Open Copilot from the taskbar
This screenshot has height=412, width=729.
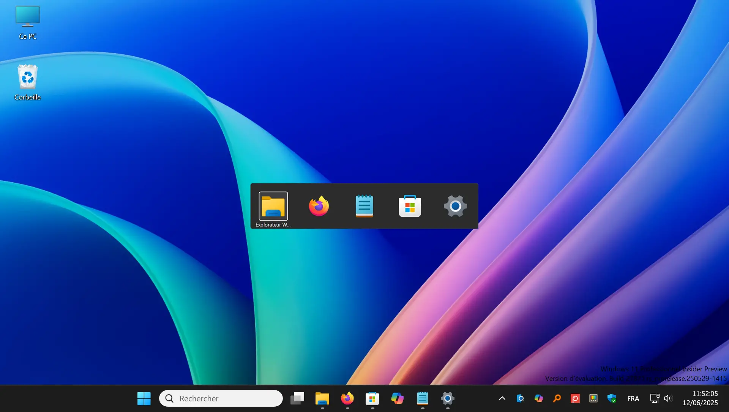(x=398, y=398)
